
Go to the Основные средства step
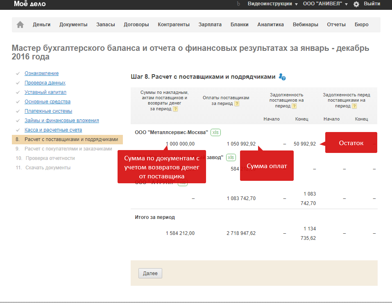pos(48,102)
